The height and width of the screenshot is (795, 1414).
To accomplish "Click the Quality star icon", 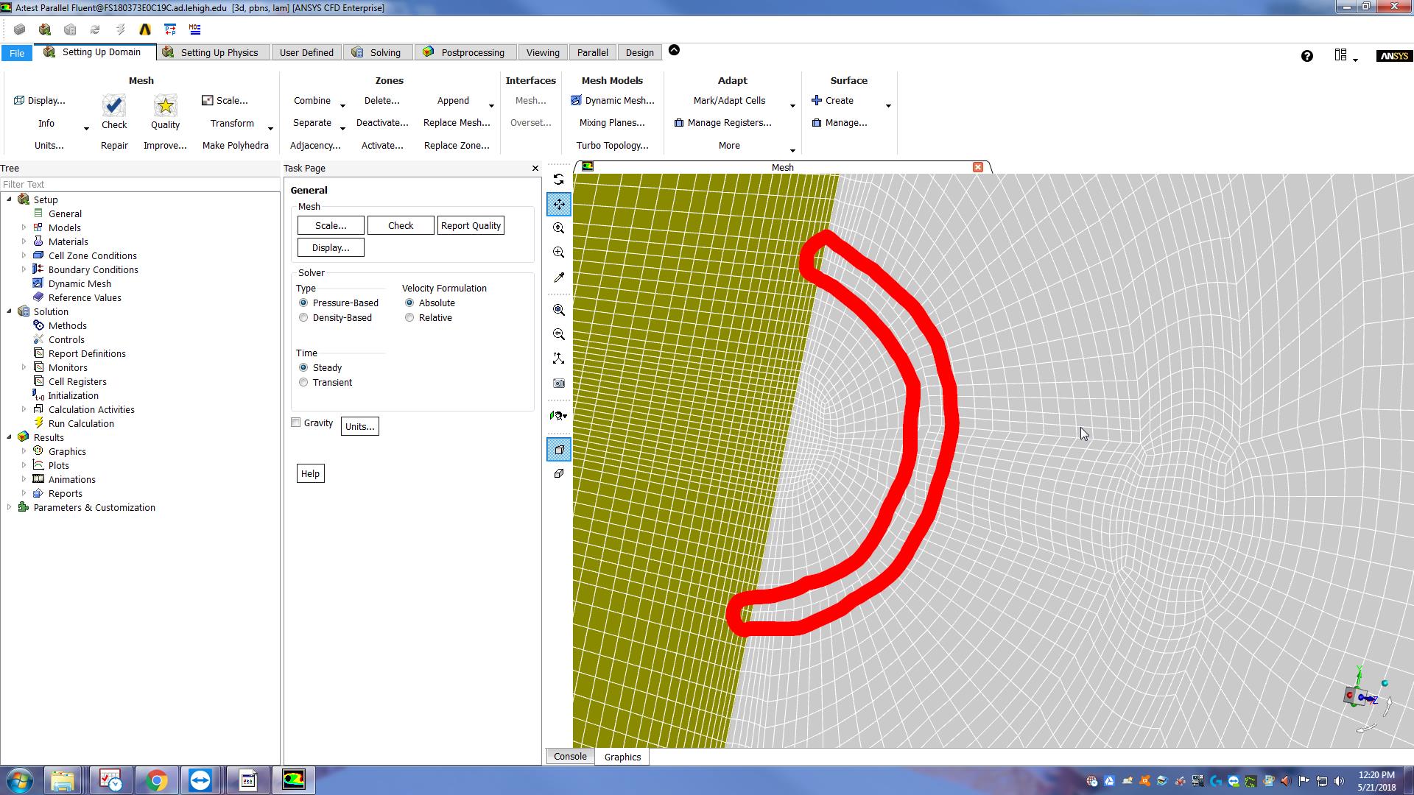I will [x=165, y=106].
